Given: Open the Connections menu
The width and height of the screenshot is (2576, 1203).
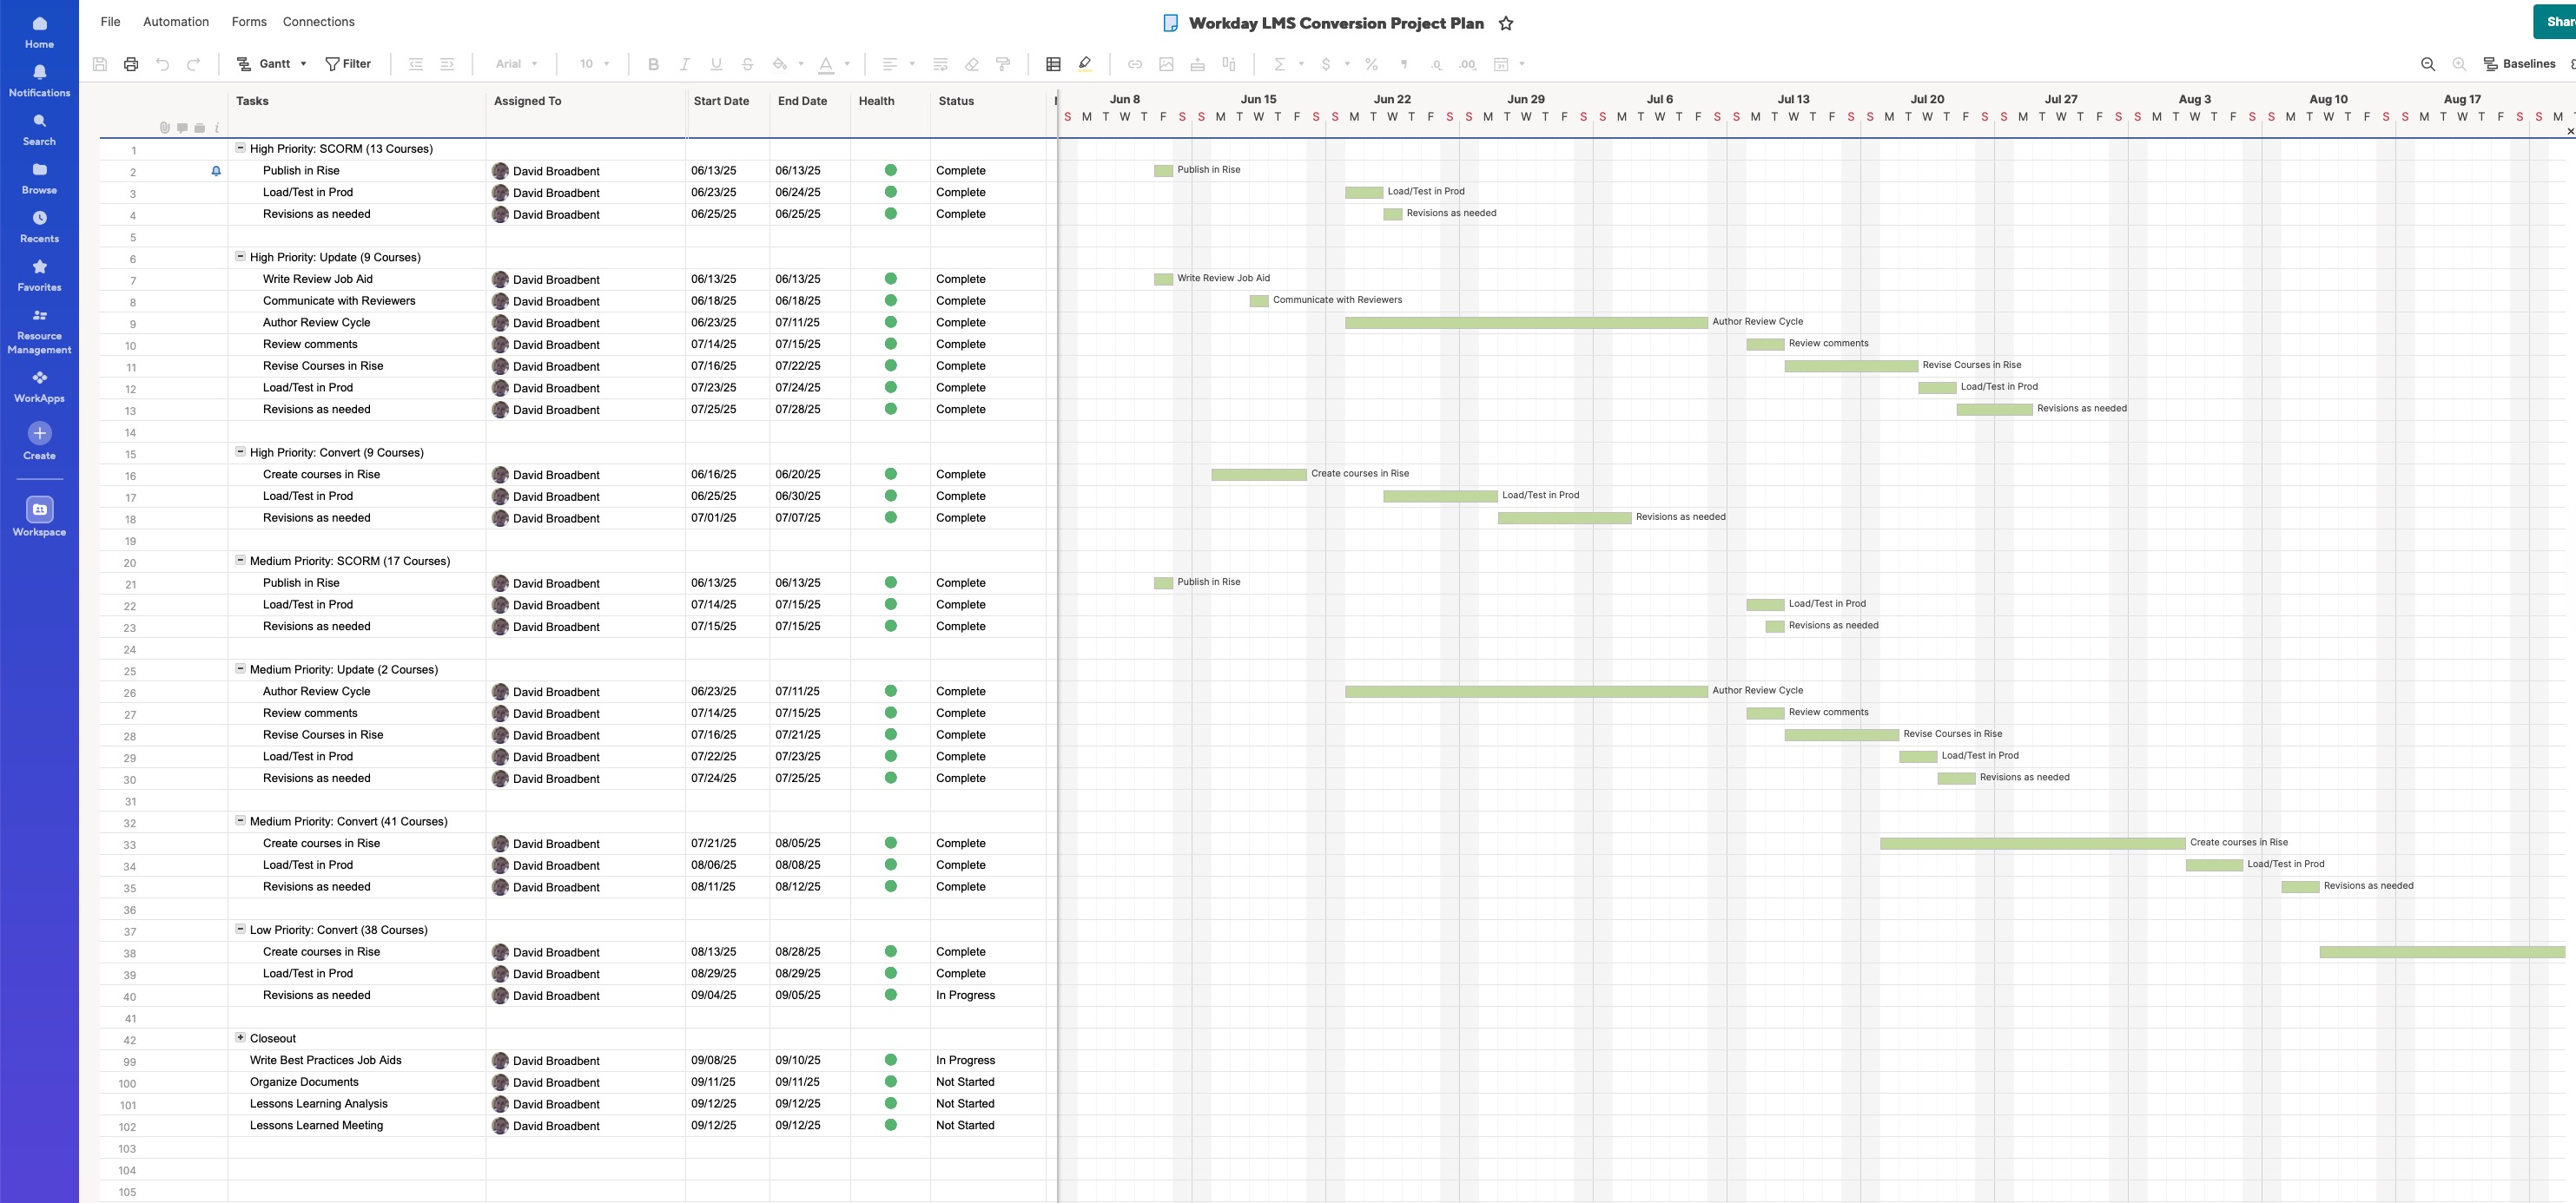Looking at the screenshot, I should (318, 21).
